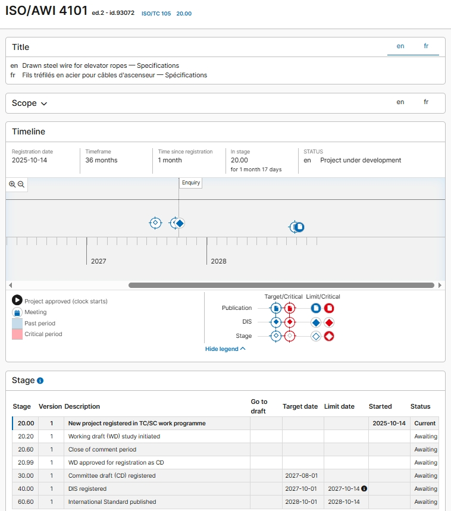
Task: Click the CD stage target marker on timeline
Action: click(155, 223)
